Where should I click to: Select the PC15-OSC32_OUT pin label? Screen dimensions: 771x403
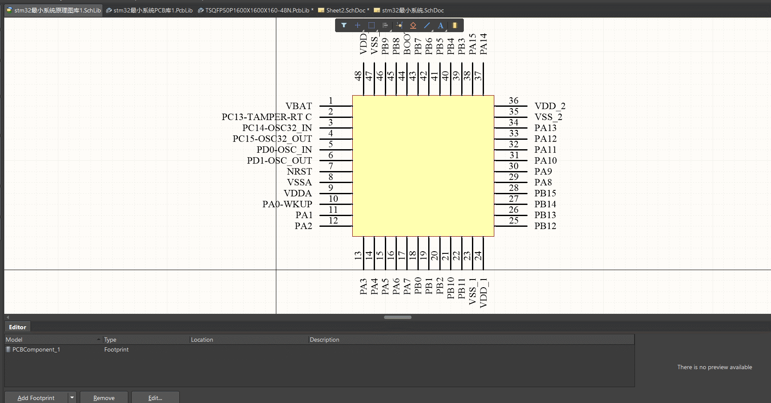coord(272,138)
